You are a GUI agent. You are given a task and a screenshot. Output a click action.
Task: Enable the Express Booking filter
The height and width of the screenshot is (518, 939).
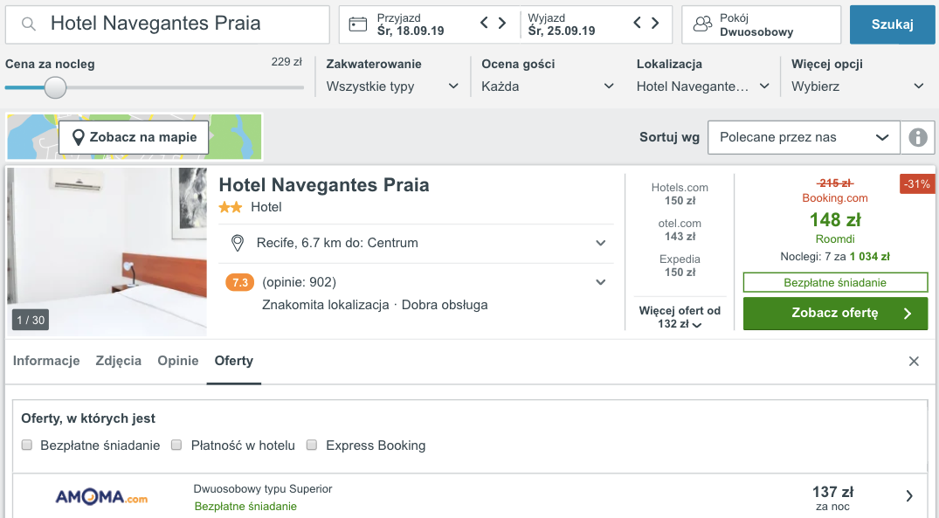tap(312, 445)
